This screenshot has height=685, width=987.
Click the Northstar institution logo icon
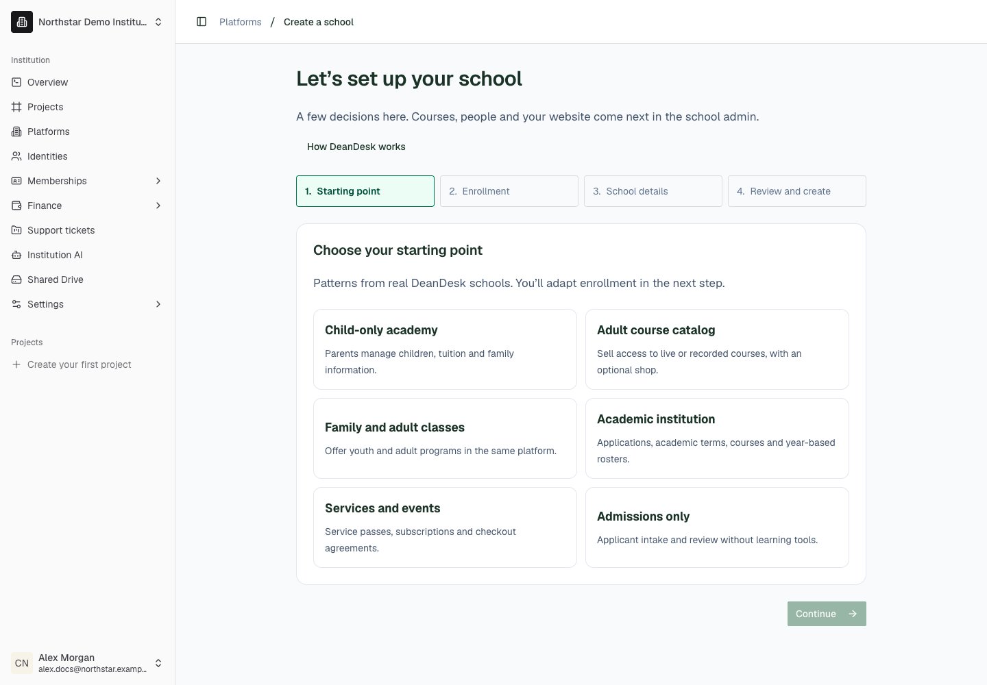pyautogui.click(x=22, y=22)
